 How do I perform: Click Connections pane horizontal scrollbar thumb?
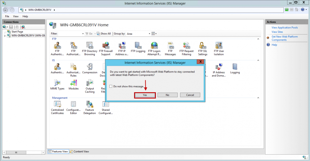tap(16, 152)
